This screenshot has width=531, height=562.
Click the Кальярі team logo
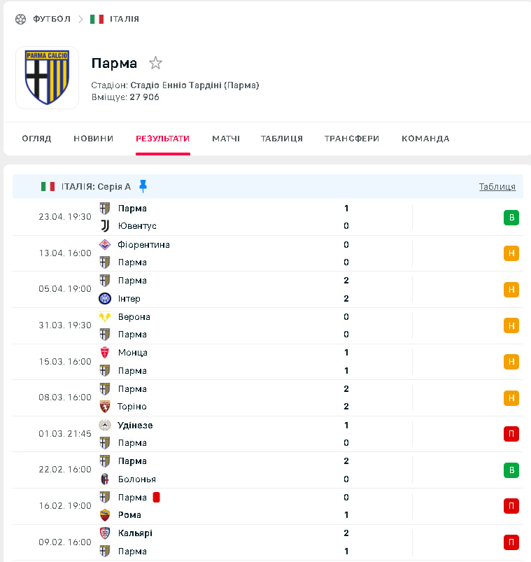pyautogui.click(x=105, y=533)
